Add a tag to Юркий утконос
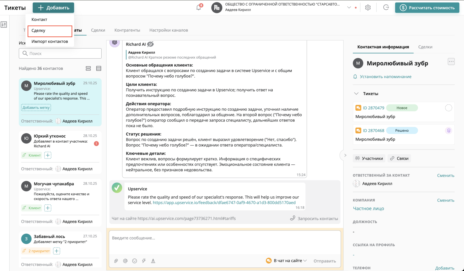The height and width of the screenshot is (271, 464). click(48, 155)
